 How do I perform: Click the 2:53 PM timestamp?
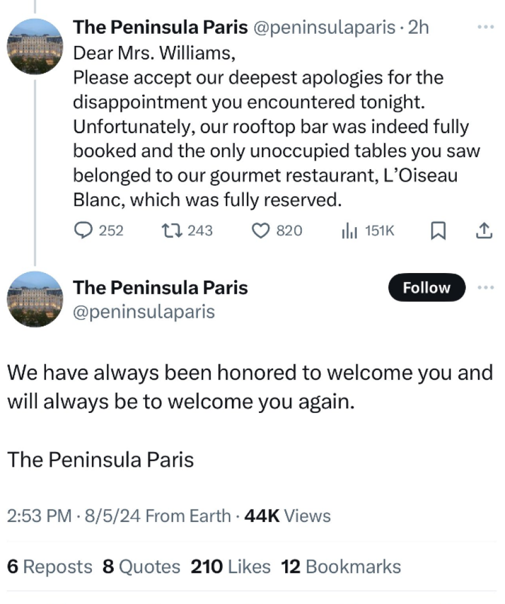coord(39,516)
